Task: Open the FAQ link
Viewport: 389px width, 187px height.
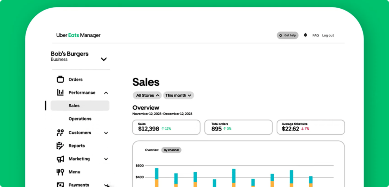Action: (316, 35)
